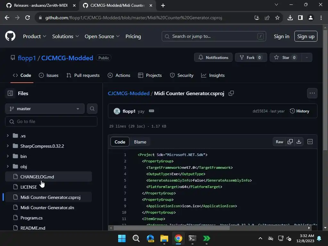Image resolution: width=328 pixels, height=246 pixels.
Task: Focus the Search or jump to field
Action: 214,36
